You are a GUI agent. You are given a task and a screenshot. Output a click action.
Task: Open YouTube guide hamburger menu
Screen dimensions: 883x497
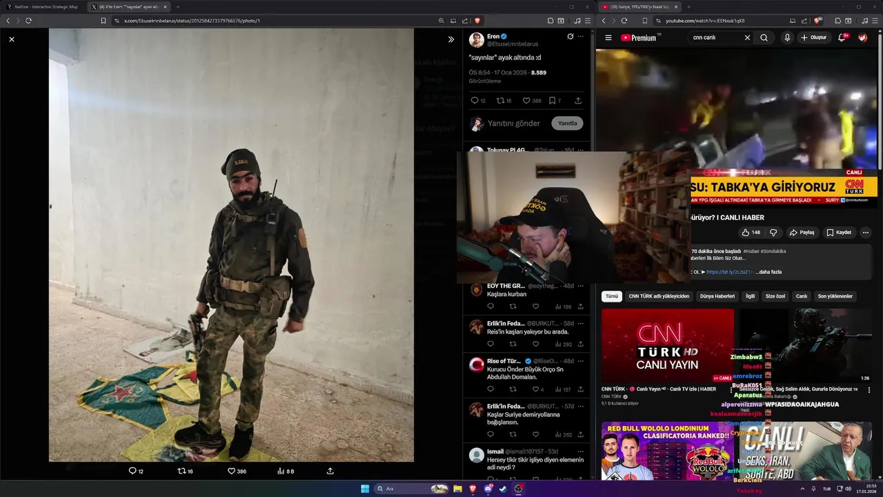tap(608, 38)
